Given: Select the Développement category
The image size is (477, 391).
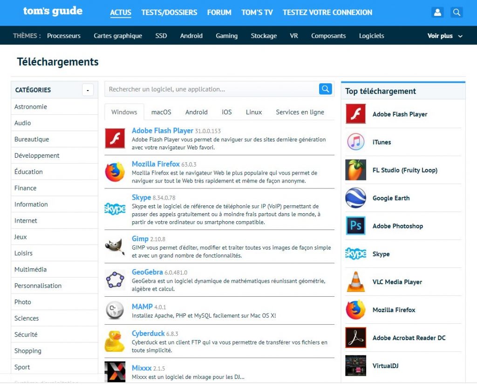Looking at the screenshot, I should [x=55, y=155].
